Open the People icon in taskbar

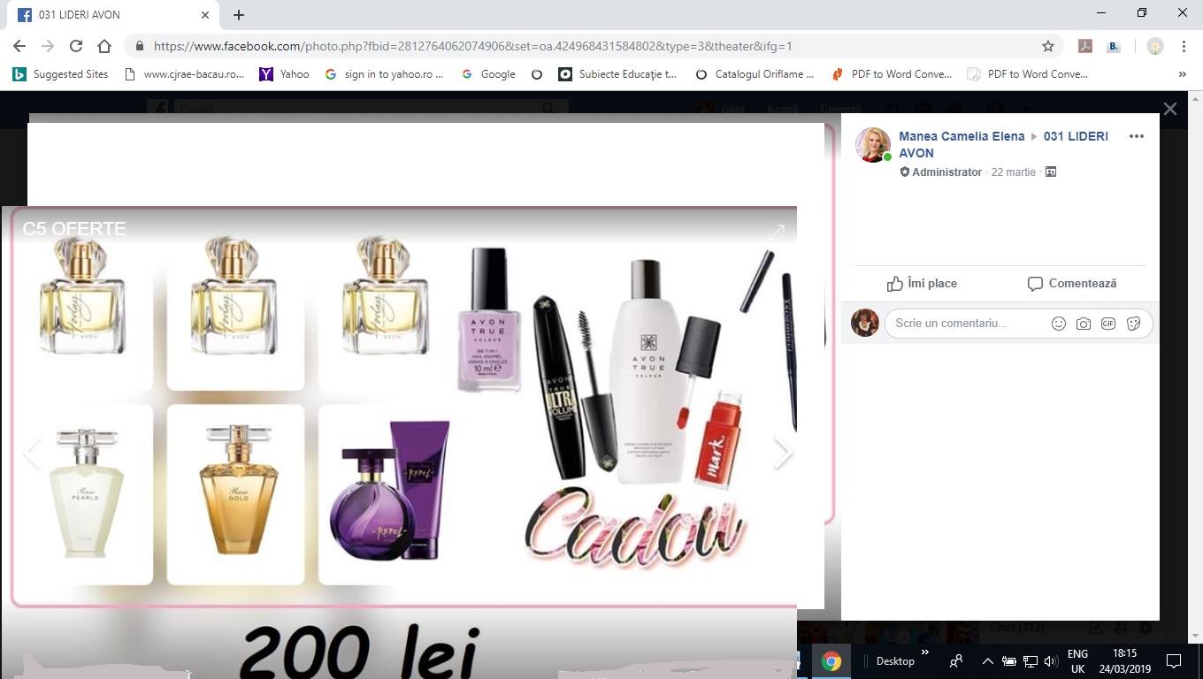point(955,661)
